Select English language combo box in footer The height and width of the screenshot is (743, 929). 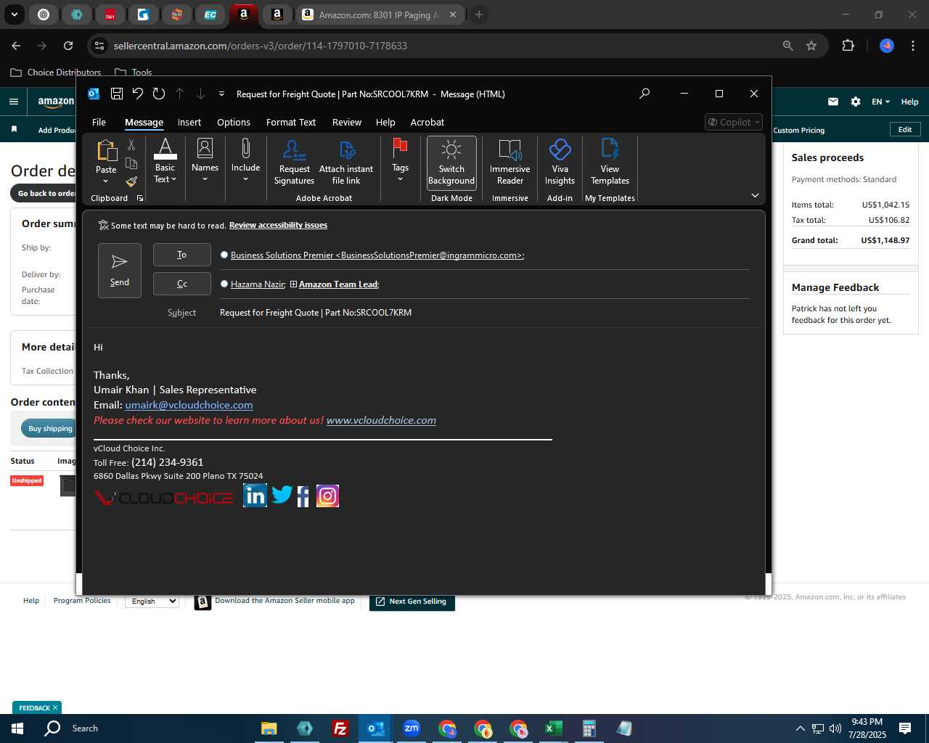pyautogui.click(x=152, y=601)
